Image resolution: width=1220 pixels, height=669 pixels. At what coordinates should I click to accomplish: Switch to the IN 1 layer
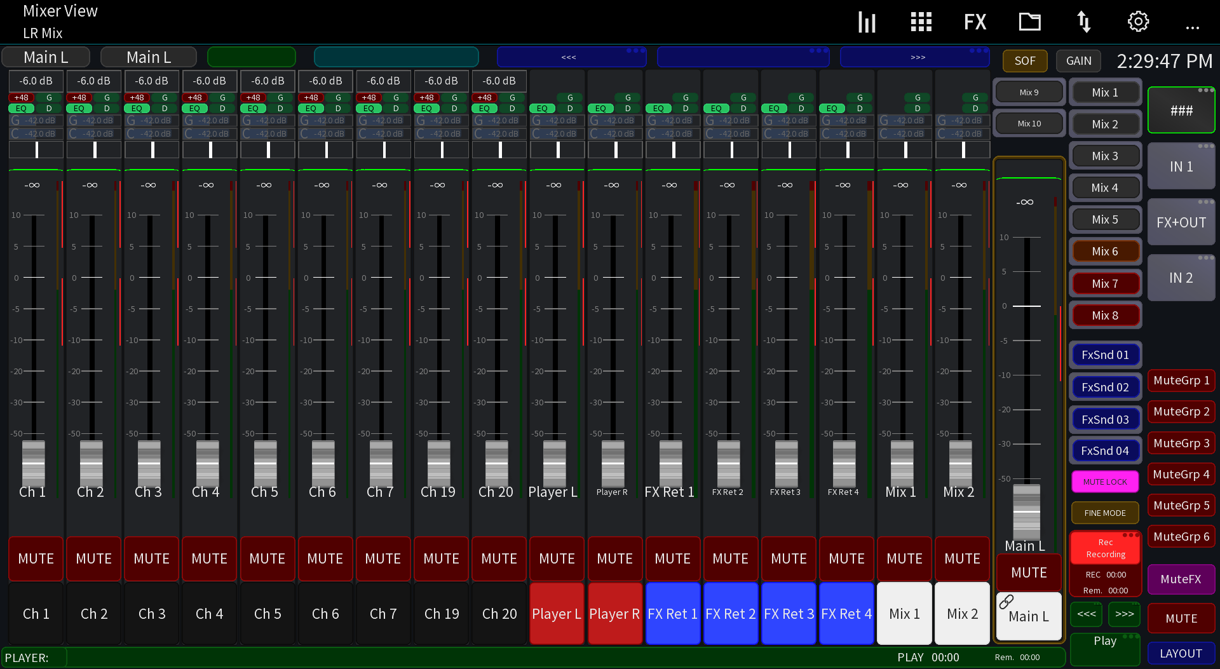coord(1181,166)
